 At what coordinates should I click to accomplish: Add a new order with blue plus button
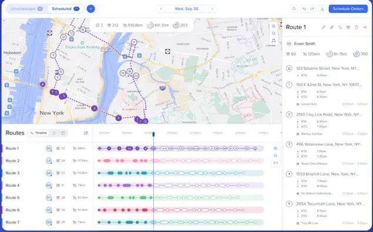tap(90, 9)
